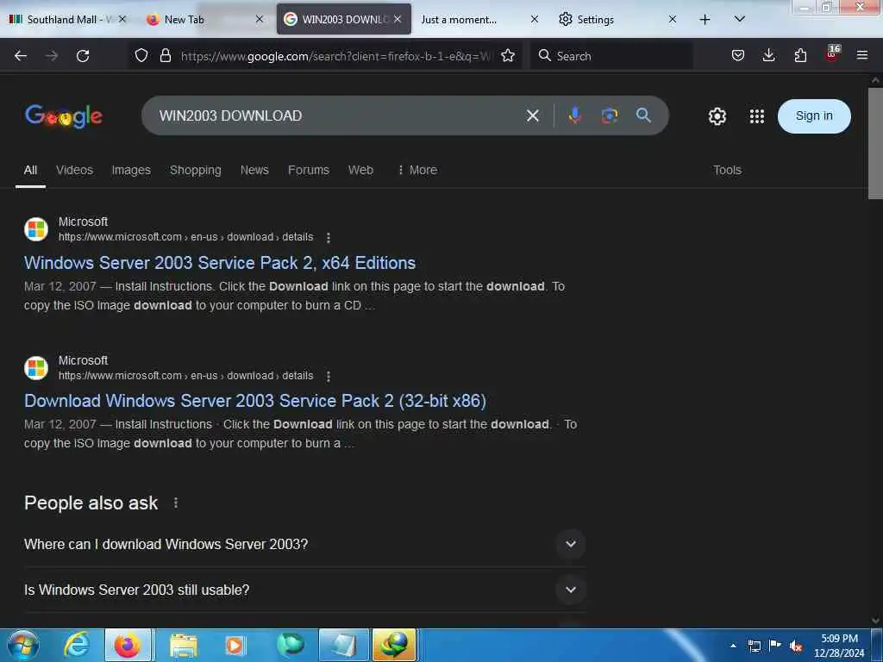Open options for first Microsoft result
Image resolution: width=883 pixels, height=662 pixels.
point(329,238)
